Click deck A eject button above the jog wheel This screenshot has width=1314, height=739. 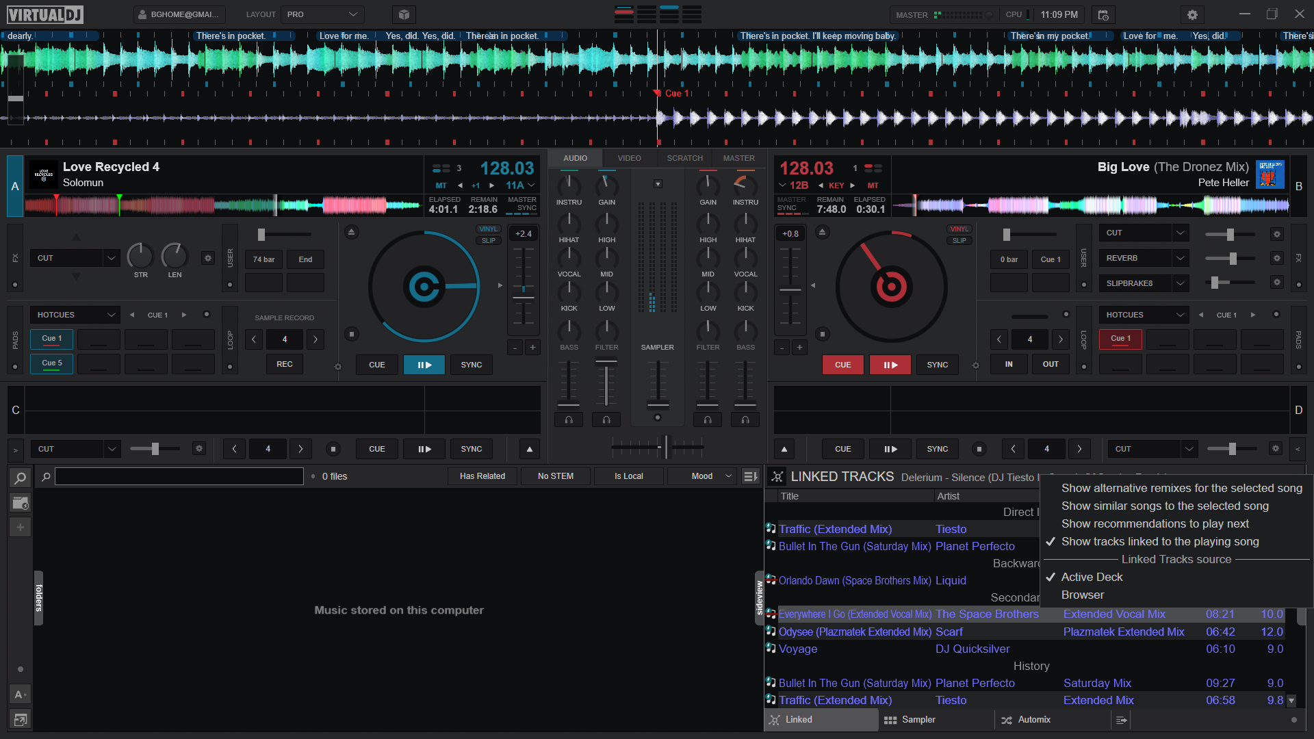click(x=351, y=232)
